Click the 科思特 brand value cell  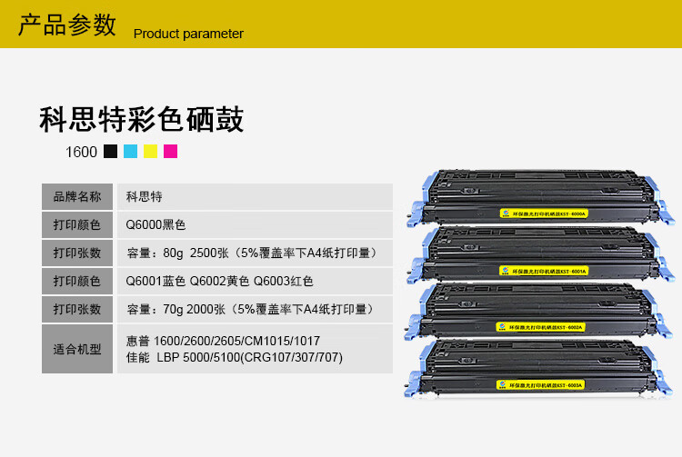coord(255,196)
